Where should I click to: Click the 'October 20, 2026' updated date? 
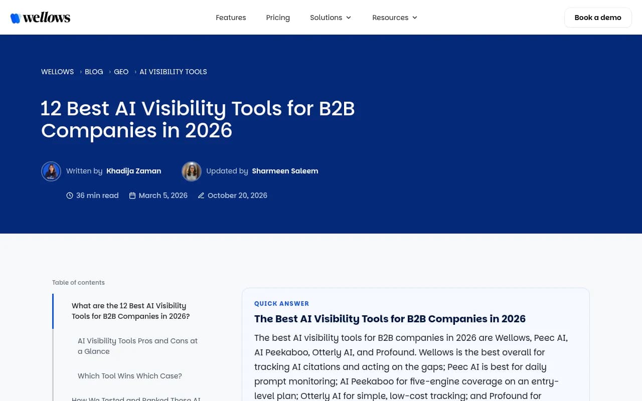(237, 195)
